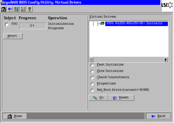Click the Select column header

pos(10,18)
